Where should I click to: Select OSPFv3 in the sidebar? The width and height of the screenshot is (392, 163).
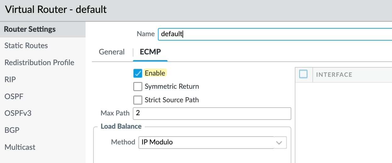click(x=18, y=113)
